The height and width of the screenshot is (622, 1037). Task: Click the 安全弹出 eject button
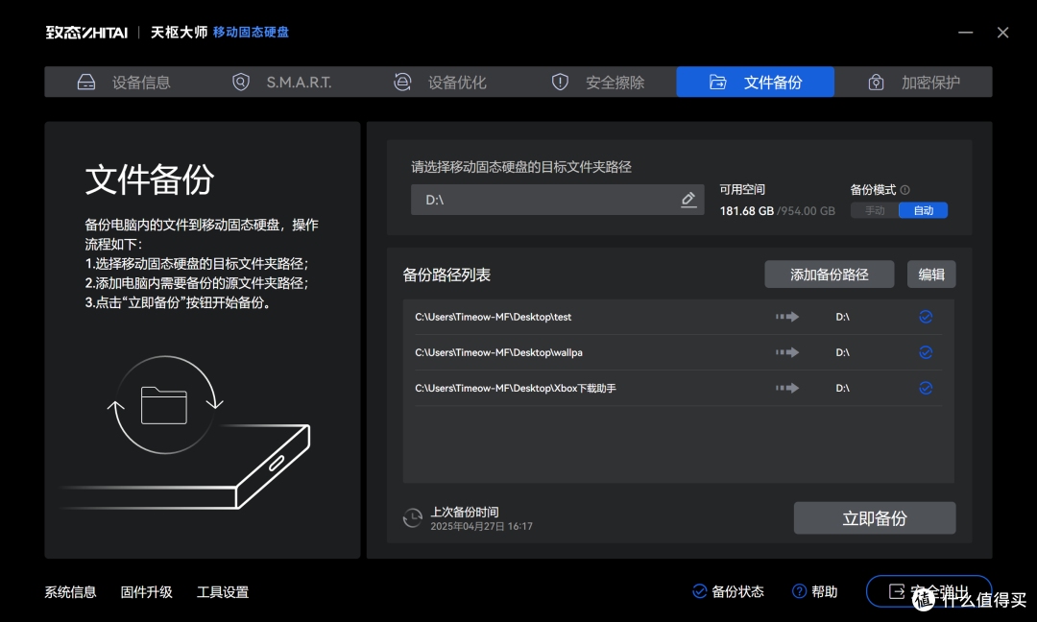tap(928, 591)
